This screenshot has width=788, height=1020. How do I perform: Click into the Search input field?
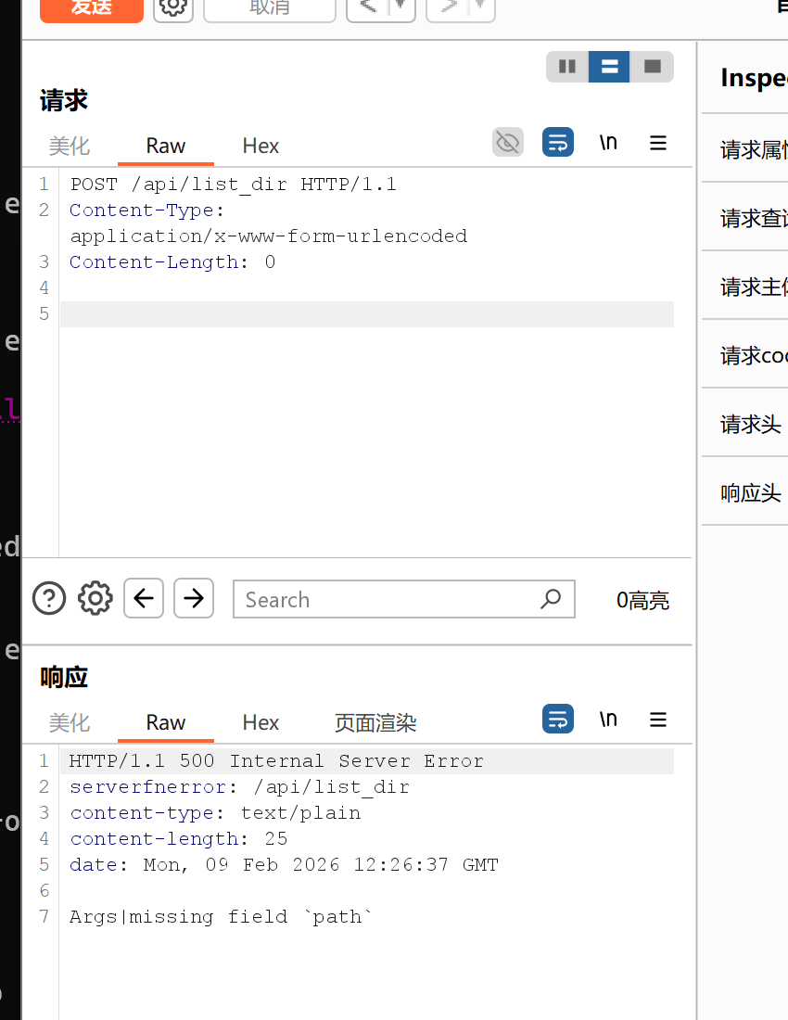tap(389, 600)
